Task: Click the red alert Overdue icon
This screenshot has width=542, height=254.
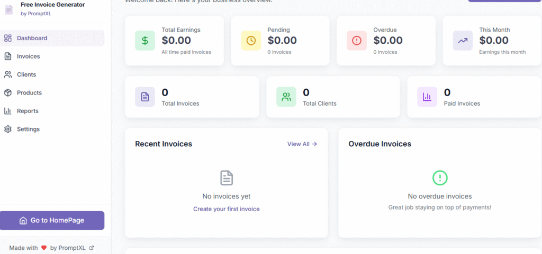Action: pos(357,41)
